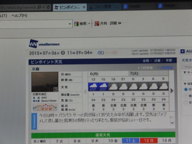
Task: Click the cloud icon for 0 o'clock
Action: coord(133,86)
